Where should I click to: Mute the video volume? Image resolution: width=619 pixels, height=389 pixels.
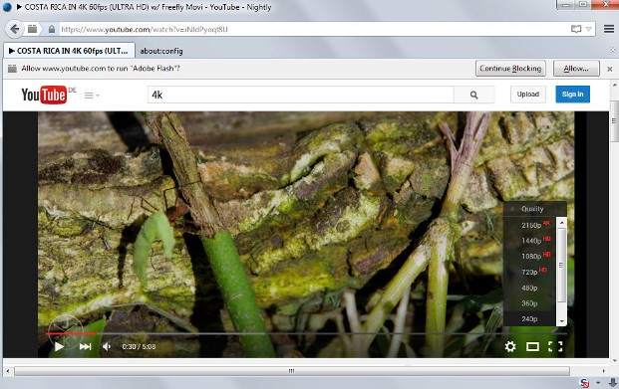pyautogui.click(x=107, y=346)
